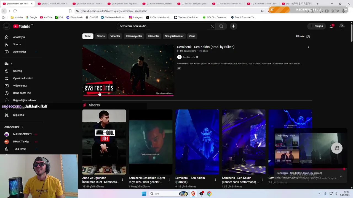Open Brave browser from taskbar
The height and width of the screenshot is (198, 353).
193,194
